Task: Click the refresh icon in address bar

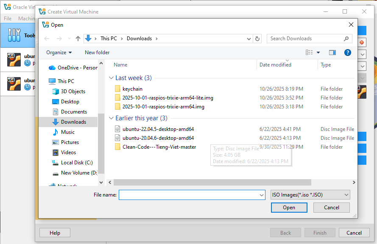Action: click(257, 39)
